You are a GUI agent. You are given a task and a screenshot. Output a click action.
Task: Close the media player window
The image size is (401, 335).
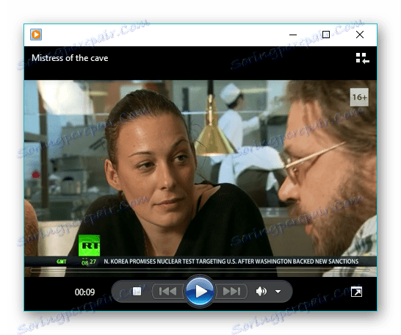point(360,35)
